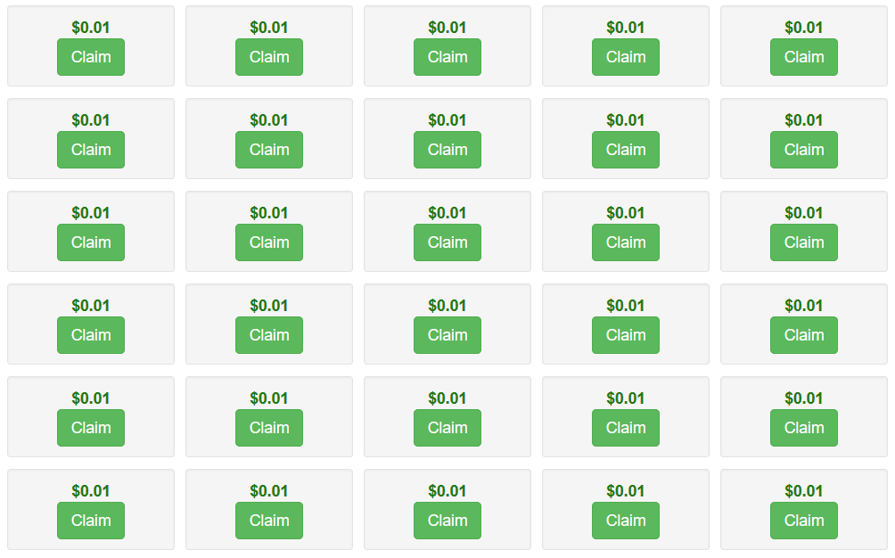895x558 pixels.
Task: Click Claim in third row, third column
Action: click(447, 242)
